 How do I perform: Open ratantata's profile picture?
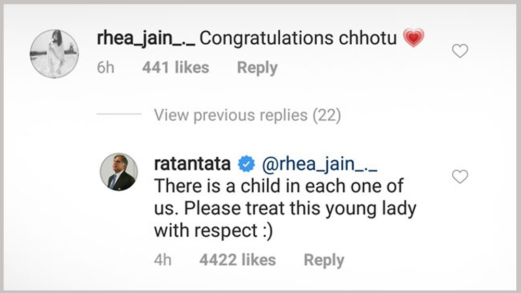tap(119, 172)
